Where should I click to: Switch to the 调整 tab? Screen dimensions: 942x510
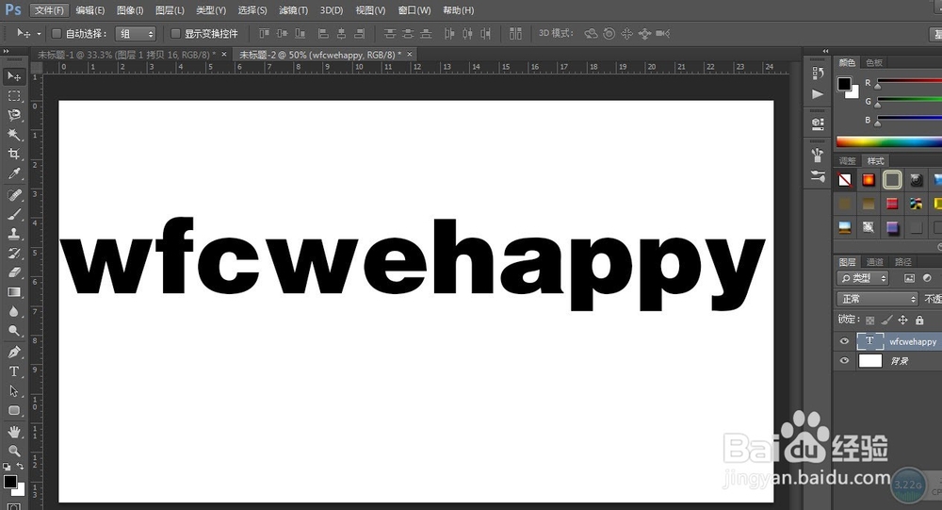[x=847, y=160]
